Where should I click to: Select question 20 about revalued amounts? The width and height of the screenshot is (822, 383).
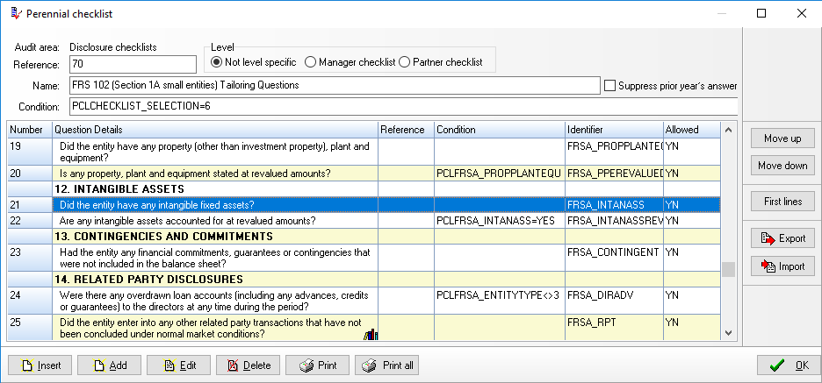[364, 174]
